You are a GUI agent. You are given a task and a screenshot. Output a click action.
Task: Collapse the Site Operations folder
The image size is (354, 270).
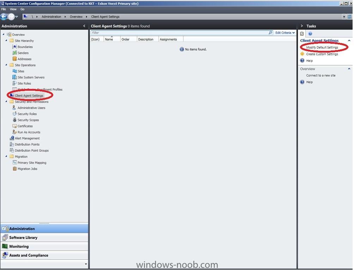6,65
